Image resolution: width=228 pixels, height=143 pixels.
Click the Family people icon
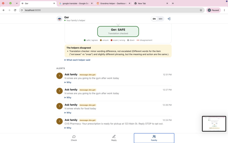(x=154, y=136)
